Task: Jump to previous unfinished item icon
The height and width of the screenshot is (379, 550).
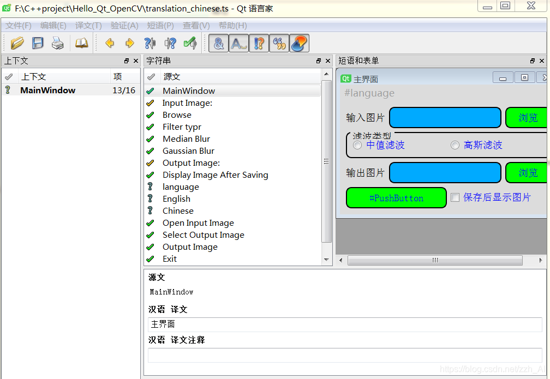Action: coord(150,43)
